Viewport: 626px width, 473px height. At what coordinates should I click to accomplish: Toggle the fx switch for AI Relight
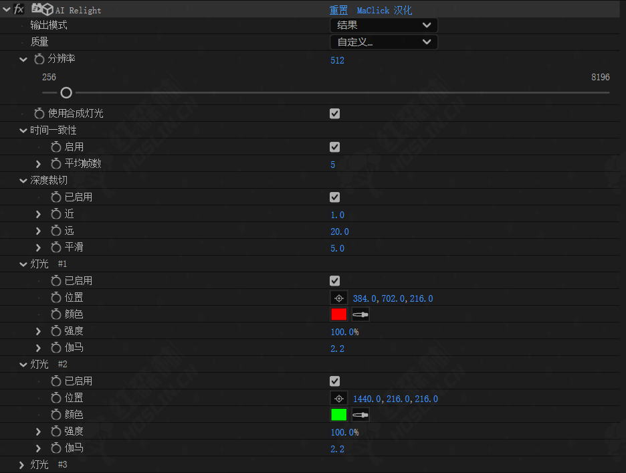click(18, 9)
